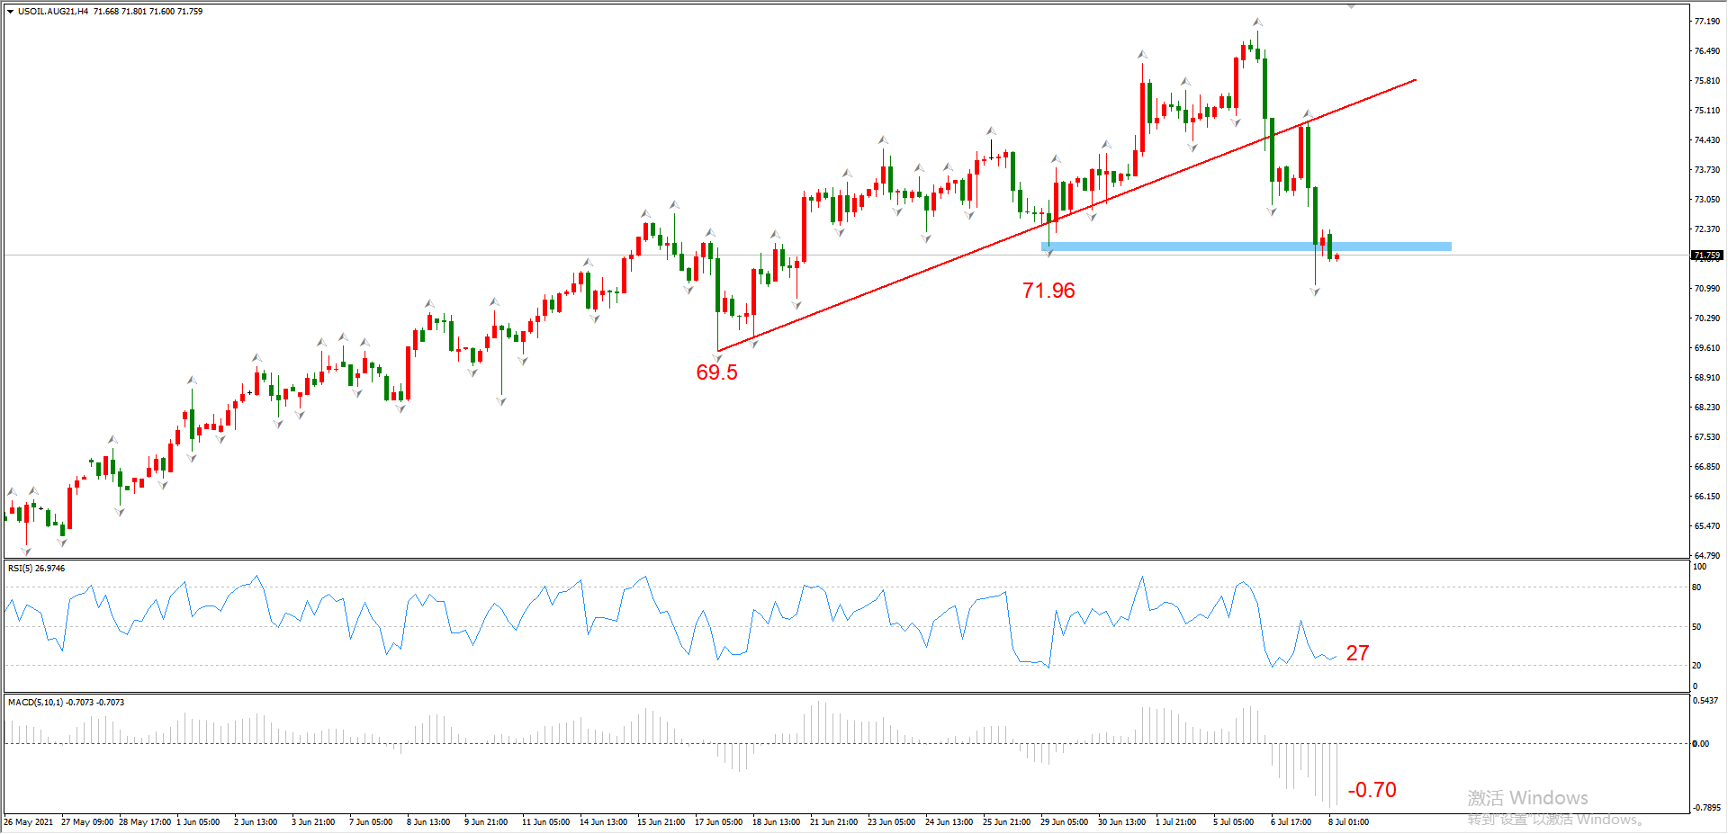Click the MACD scale value 0.5437
The width and height of the screenshot is (1728, 834).
click(1705, 700)
